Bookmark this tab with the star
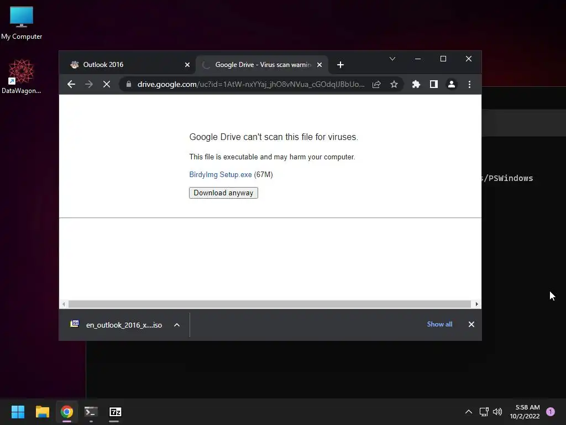 coord(394,84)
